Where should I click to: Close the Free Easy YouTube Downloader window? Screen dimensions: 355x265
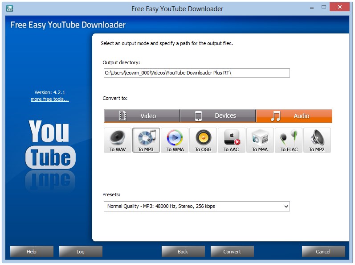click(339, 7)
